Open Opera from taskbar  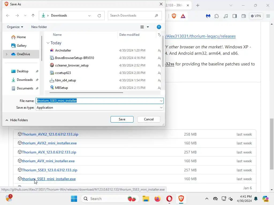169,199
